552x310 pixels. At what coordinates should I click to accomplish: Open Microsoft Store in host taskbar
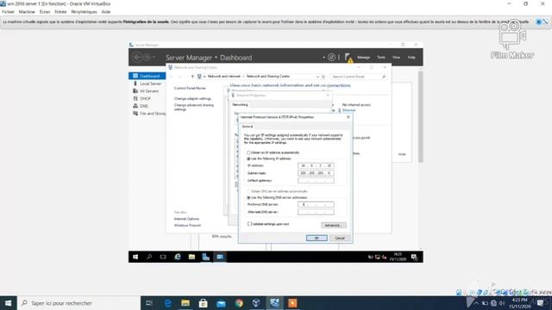[x=204, y=303]
